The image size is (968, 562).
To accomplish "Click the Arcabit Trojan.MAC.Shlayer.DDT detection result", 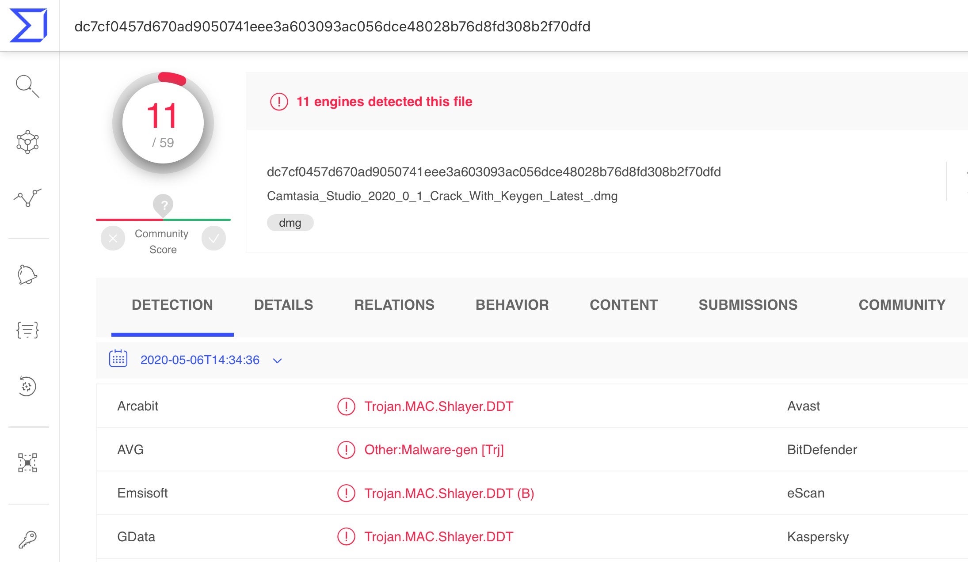I will click(x=438, y=406).
